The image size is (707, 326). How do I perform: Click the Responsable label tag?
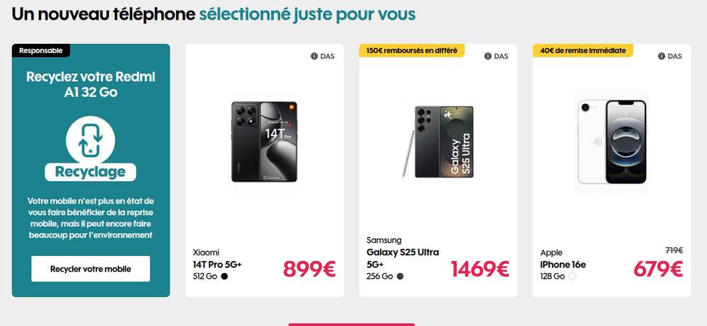[41, 50]
